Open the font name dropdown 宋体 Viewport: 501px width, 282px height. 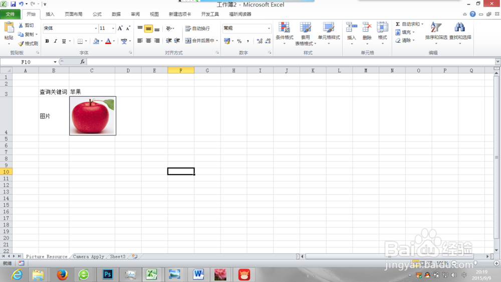pyautogui.click(x=96, y=28)
